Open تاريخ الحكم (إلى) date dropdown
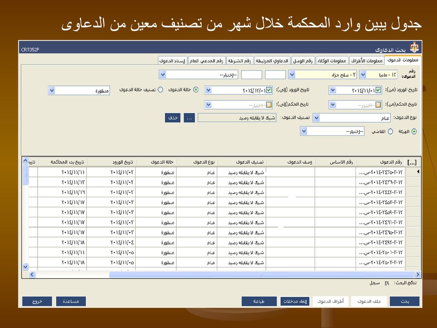Viewport: 437px width, 328px height. pos(208,105)
